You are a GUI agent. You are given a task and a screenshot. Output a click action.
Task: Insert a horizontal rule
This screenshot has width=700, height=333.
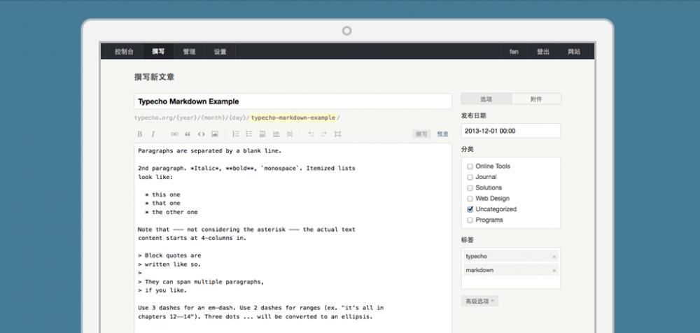[x=276, y=134]
